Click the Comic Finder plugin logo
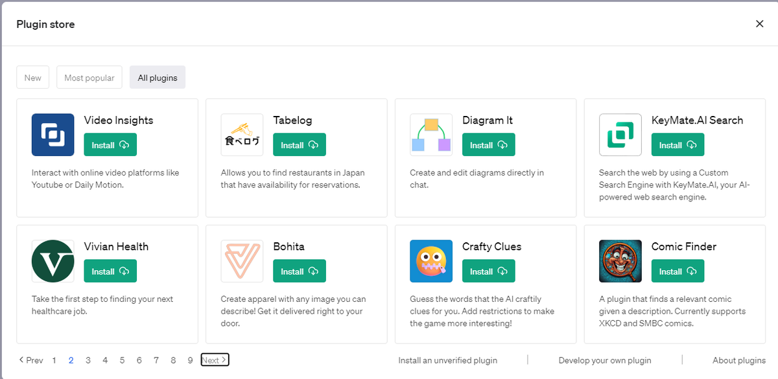 [620, 261]
